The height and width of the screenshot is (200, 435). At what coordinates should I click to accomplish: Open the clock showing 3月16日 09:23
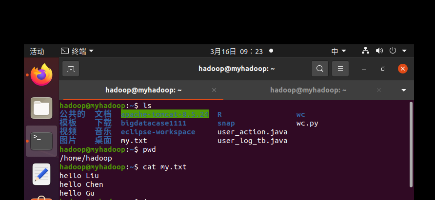tap(237, 51)
